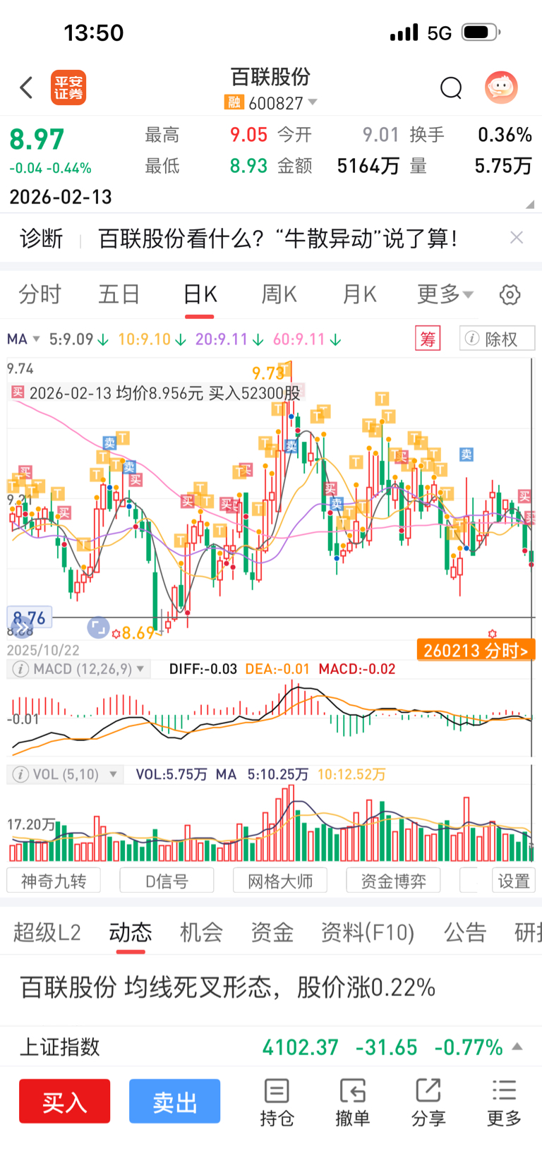Switch to the 分时 chart tab

(40, 294)
